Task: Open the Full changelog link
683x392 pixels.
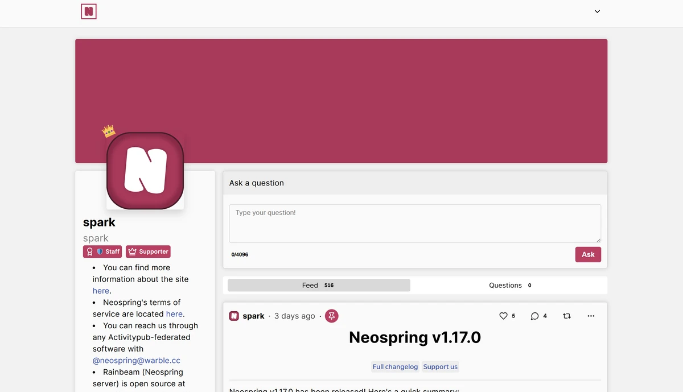Action: (x=395, y=367)
